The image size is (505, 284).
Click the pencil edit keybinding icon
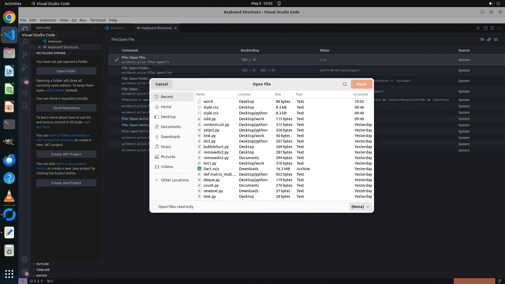[117, 60]
